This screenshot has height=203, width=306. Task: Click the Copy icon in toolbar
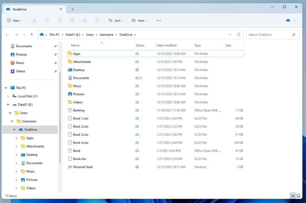[x=47, y=21]
